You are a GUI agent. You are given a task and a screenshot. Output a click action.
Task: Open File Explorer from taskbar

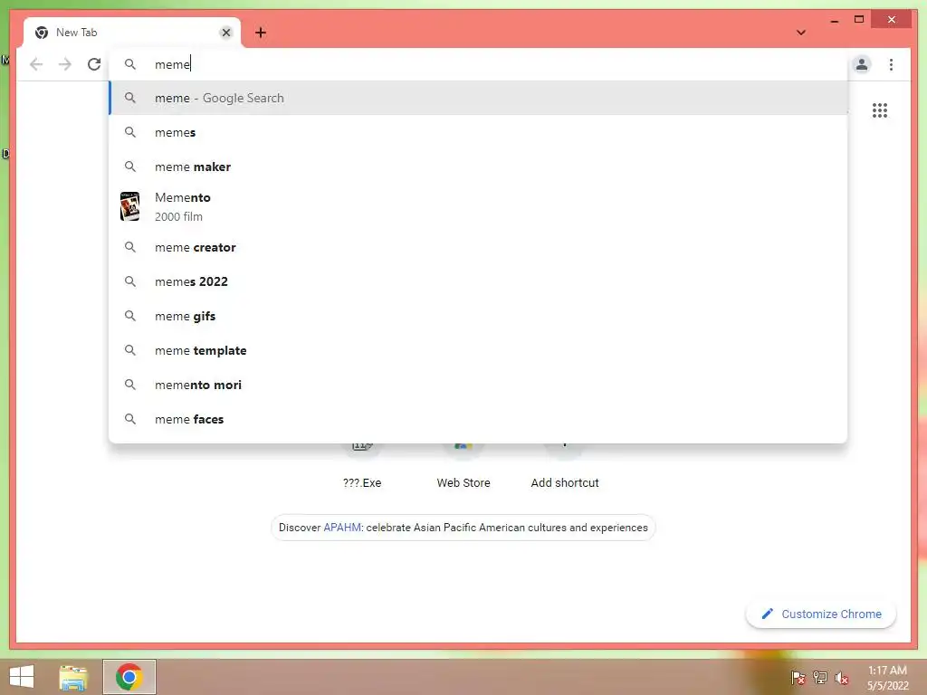[73, 677]
